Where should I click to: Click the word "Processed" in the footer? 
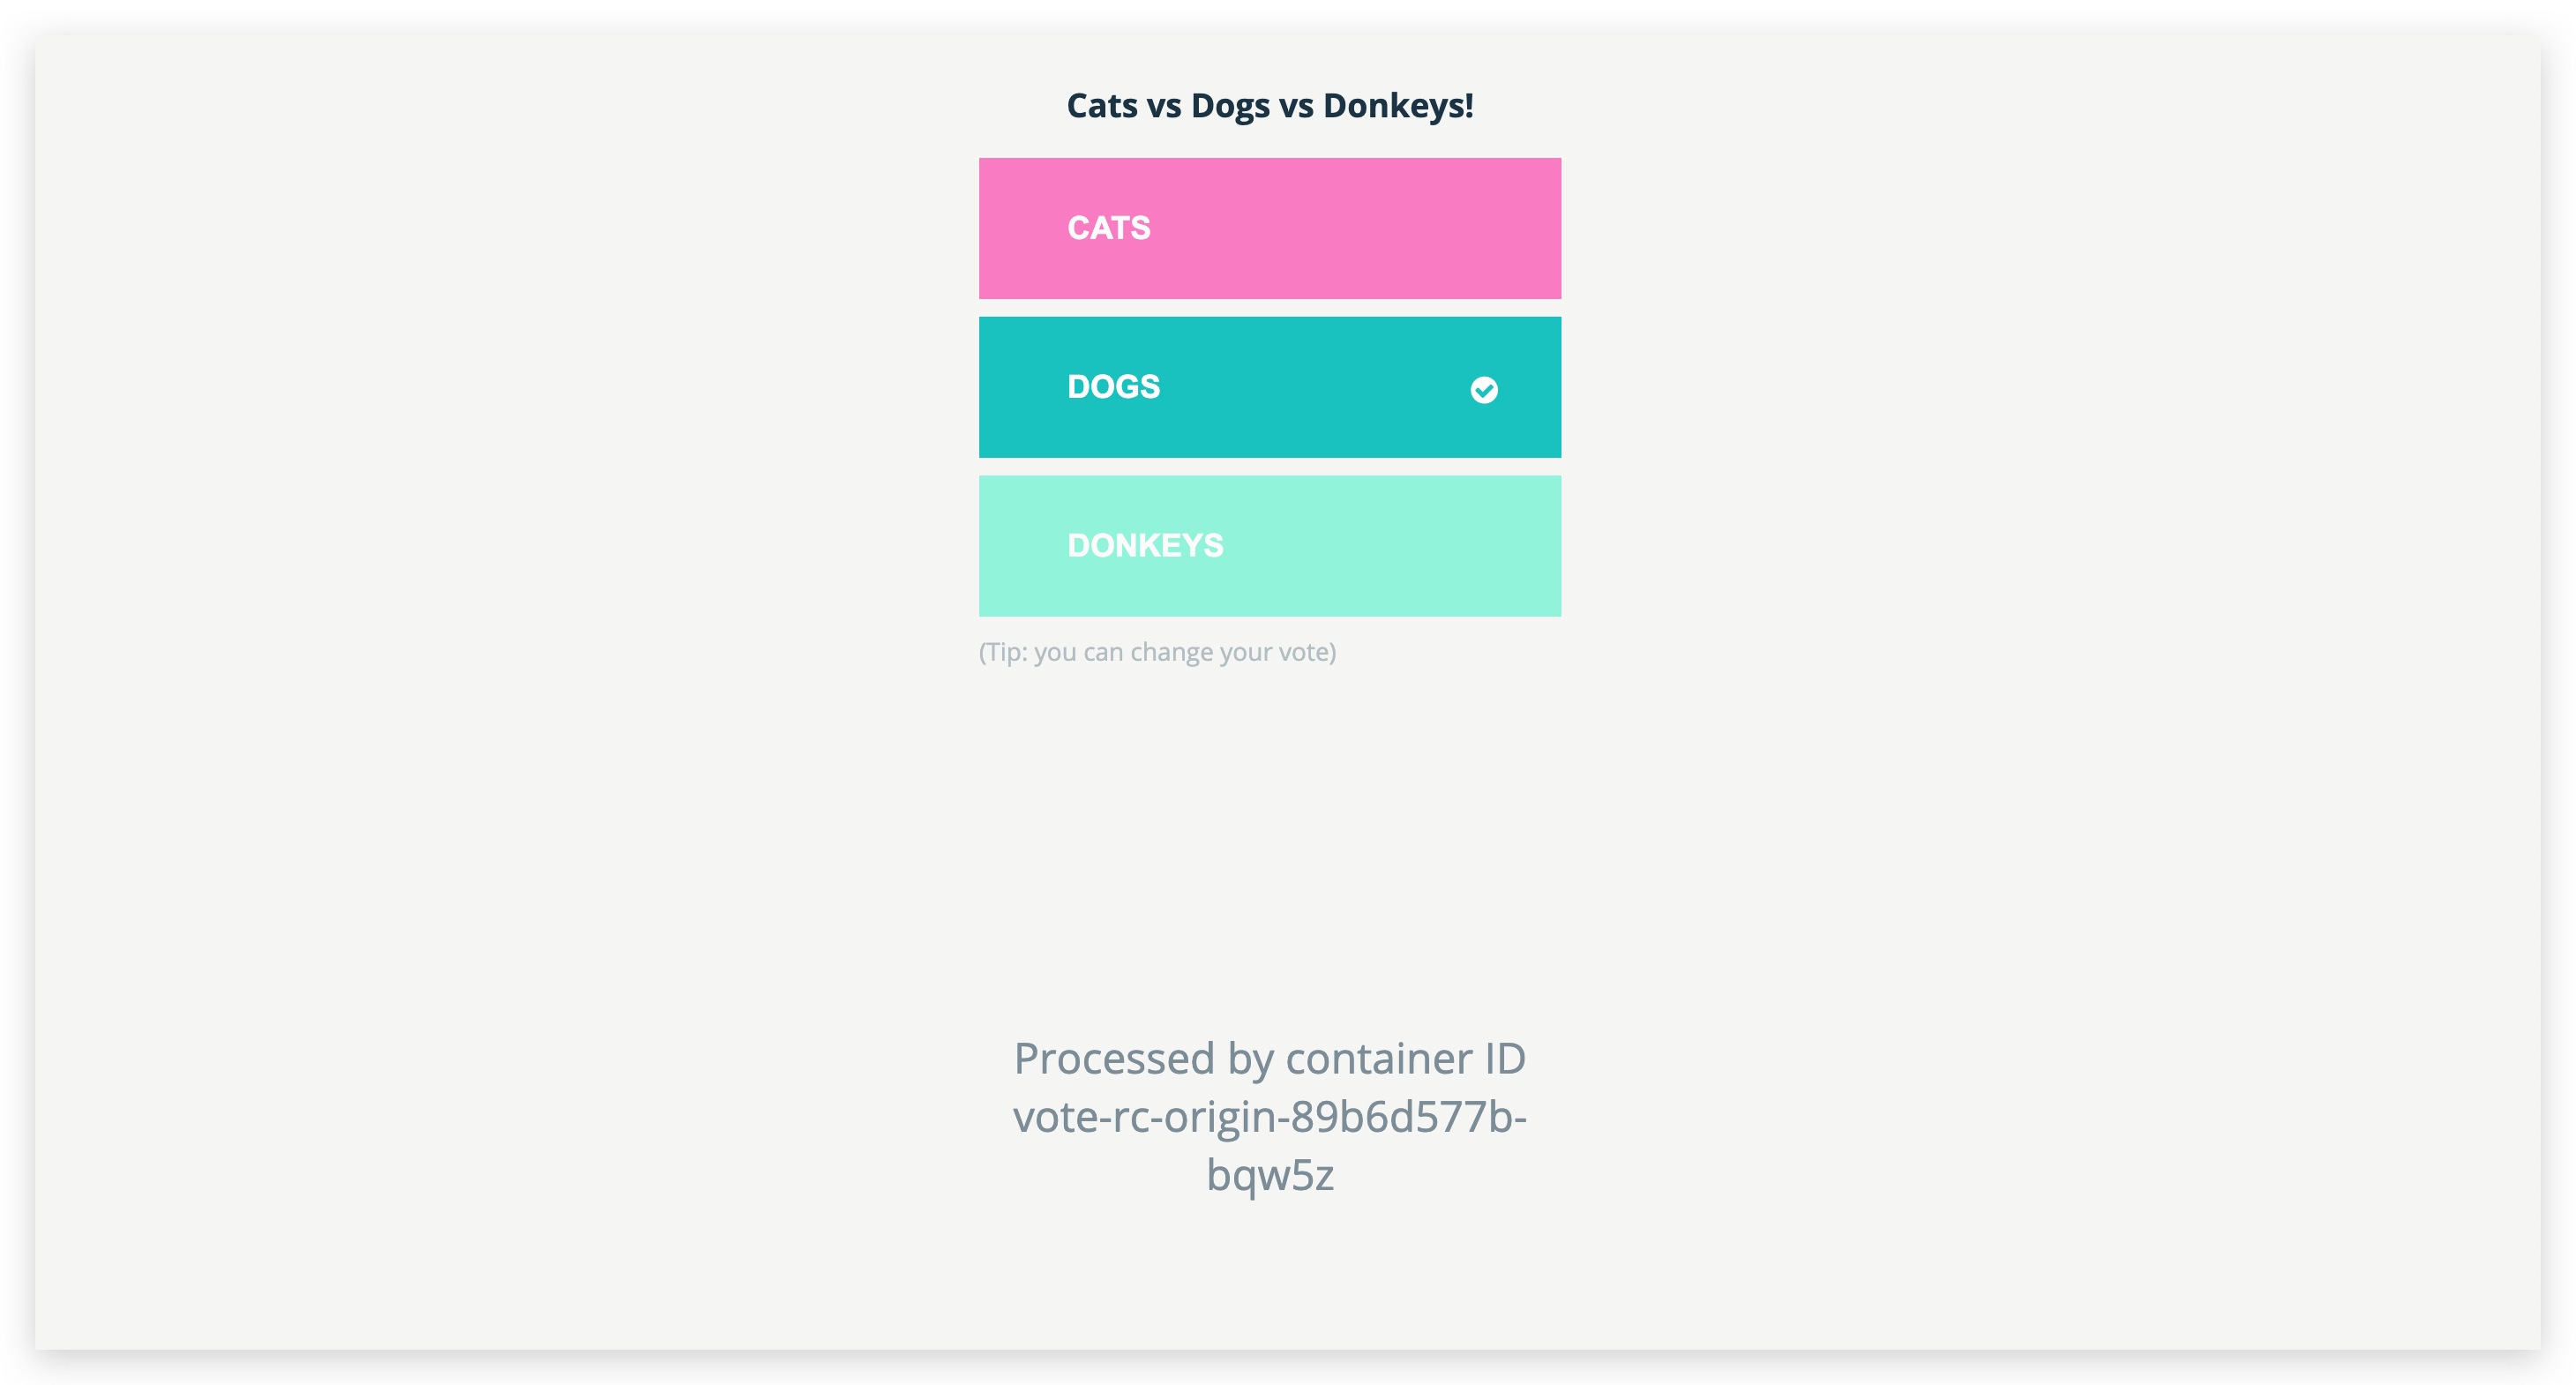point(1114,1058)
